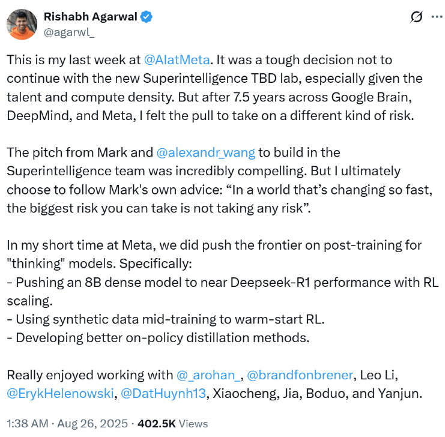Go to the @brandfonbrener mention
Viewport: 445px width, 437px height.
299,375
